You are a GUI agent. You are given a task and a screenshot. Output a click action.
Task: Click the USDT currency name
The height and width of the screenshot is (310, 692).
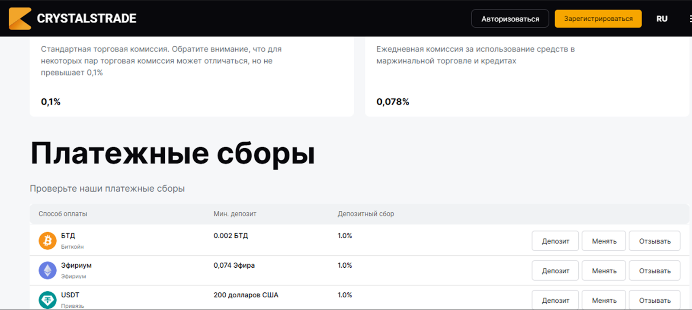coord(70,295)
